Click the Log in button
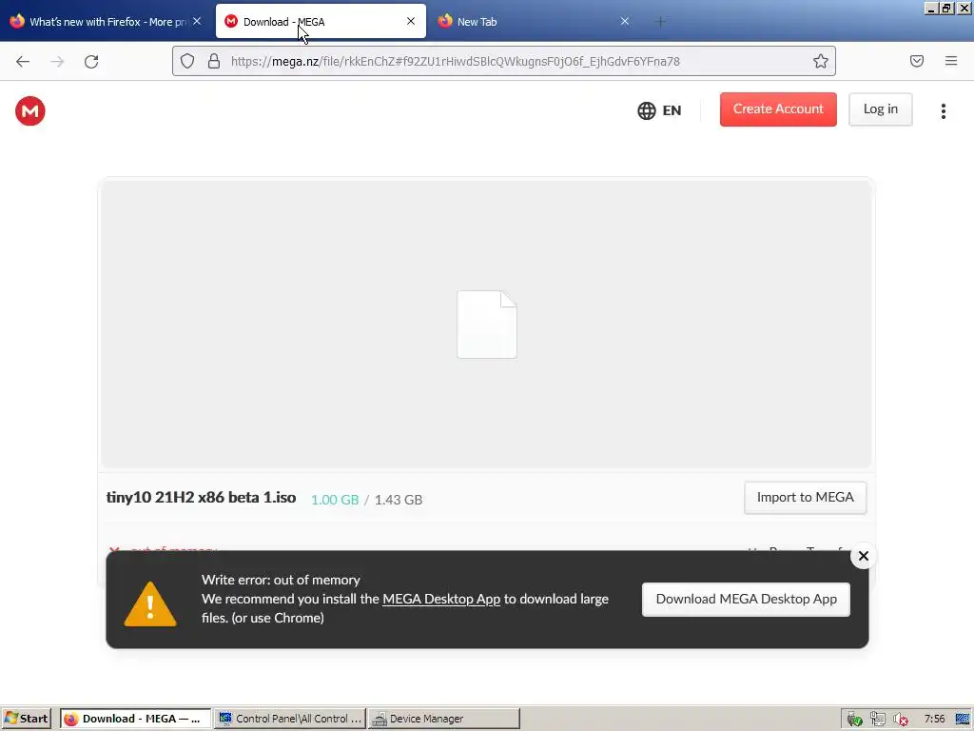Image resolution: width=974 pixels, height=731 pixels. click(880, 109)
